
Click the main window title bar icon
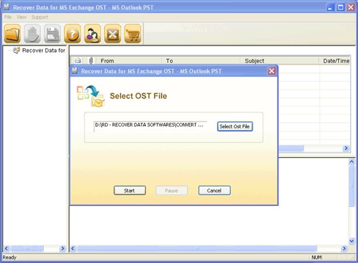click(x=6, y=7)
